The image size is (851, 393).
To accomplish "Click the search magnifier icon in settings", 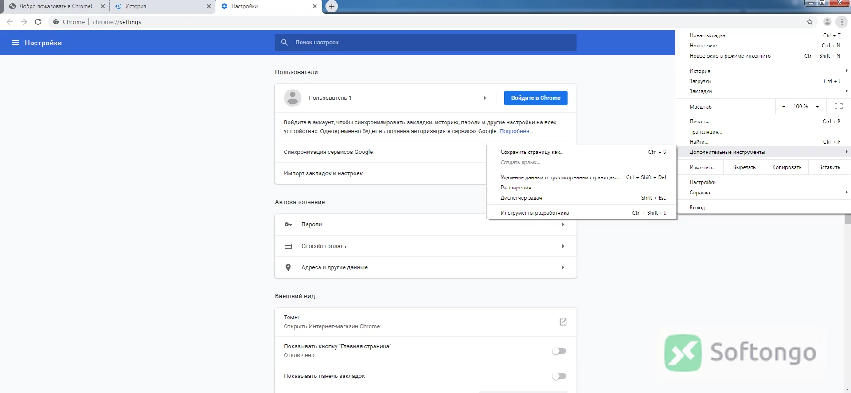I will [x=285, y=43].
